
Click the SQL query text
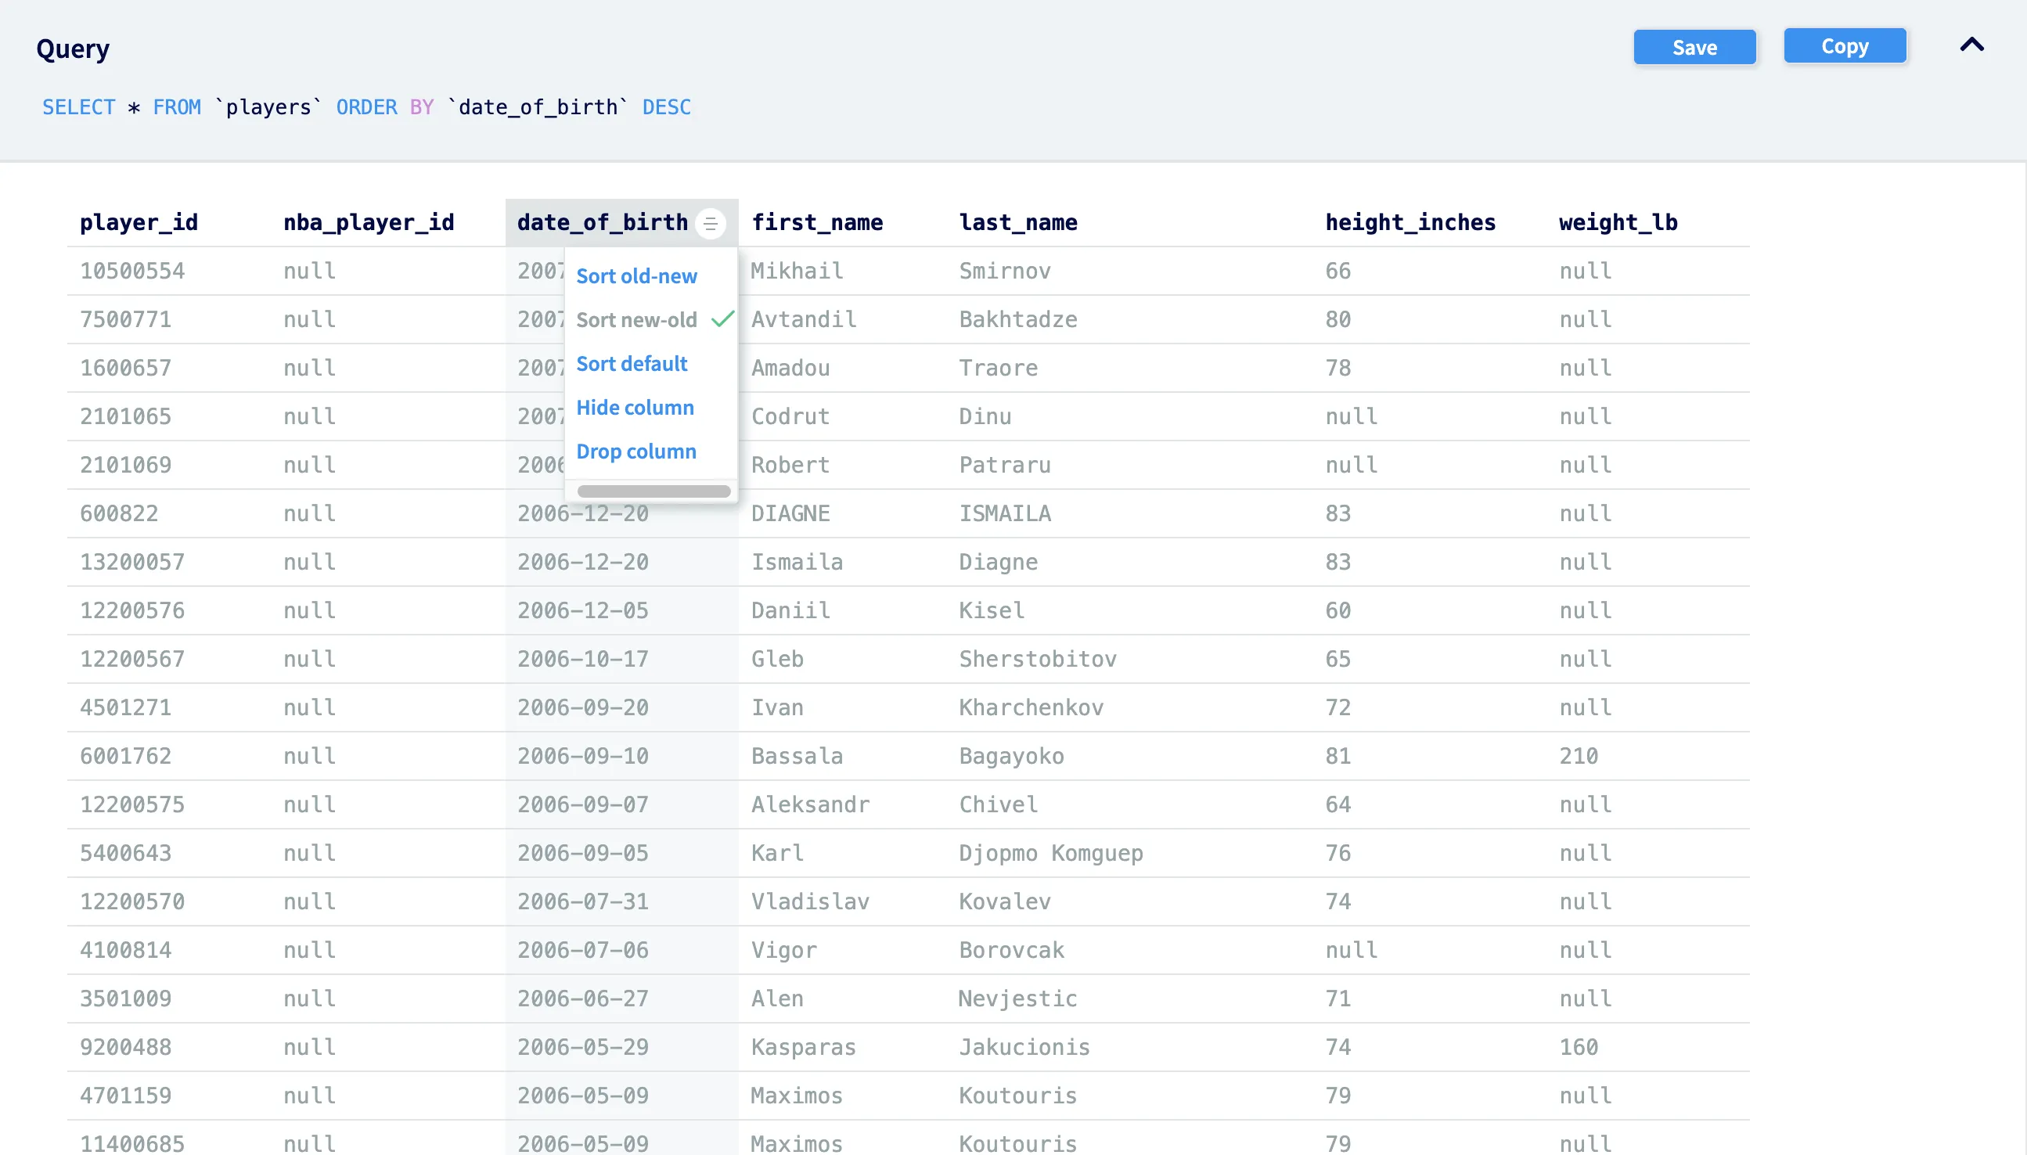(x=365, y=107)
